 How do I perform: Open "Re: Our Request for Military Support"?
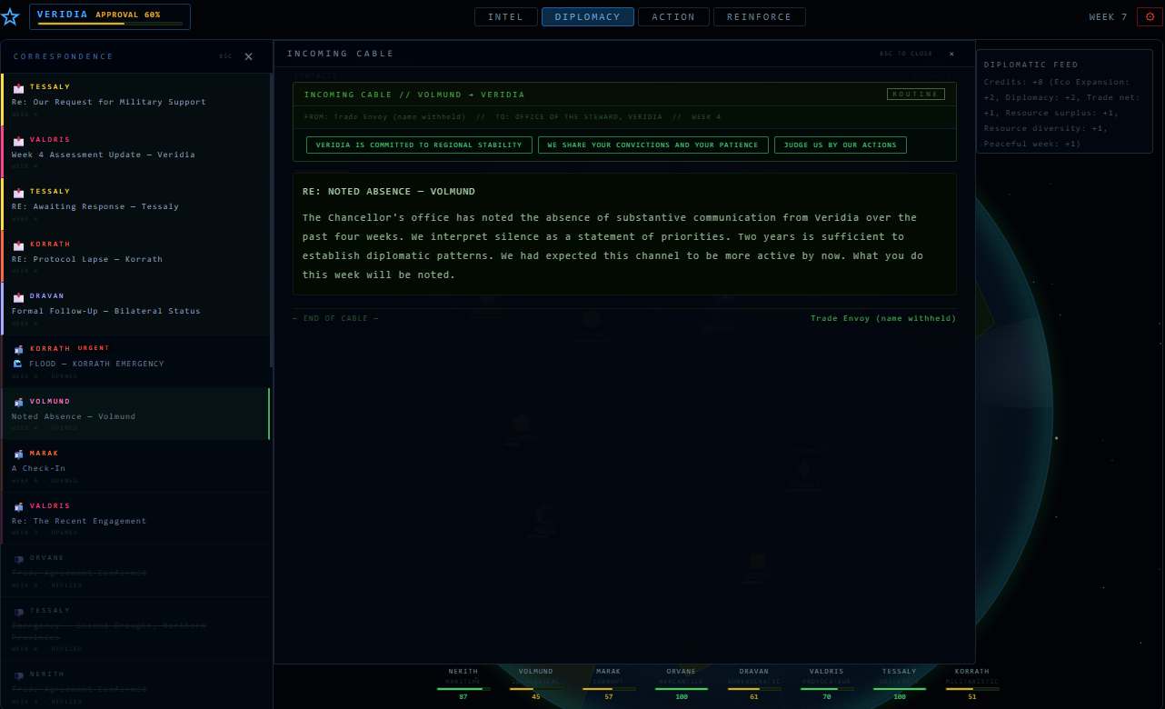coord(136,99)
